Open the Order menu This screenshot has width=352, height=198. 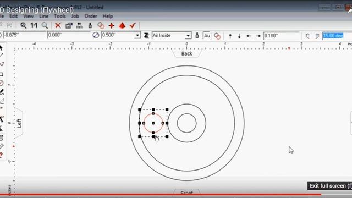pos(91,16)
